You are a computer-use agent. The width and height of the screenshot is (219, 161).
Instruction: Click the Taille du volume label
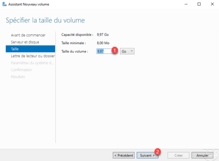pos(75,52)
